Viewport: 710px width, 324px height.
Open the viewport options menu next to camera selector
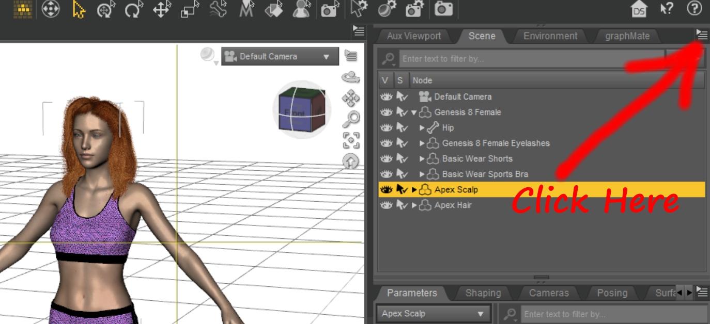pyautogui.click(x=351, y=55)
